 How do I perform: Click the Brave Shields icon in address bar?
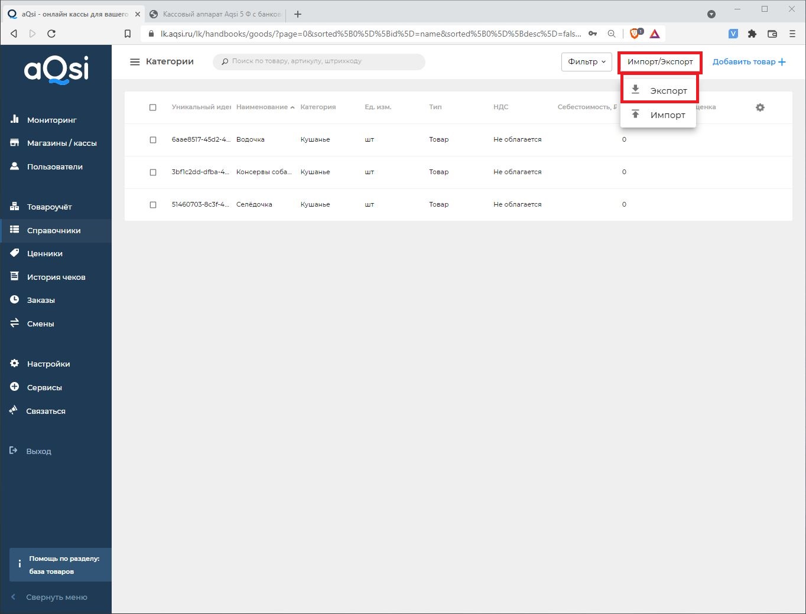[635, 34]
